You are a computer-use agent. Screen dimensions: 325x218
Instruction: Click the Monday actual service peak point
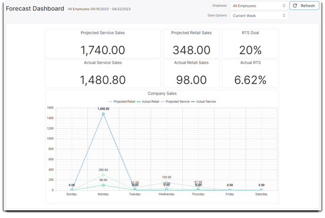click(103, 114)
